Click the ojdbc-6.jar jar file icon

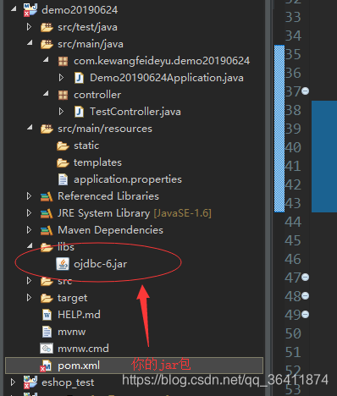coord(63,264)
